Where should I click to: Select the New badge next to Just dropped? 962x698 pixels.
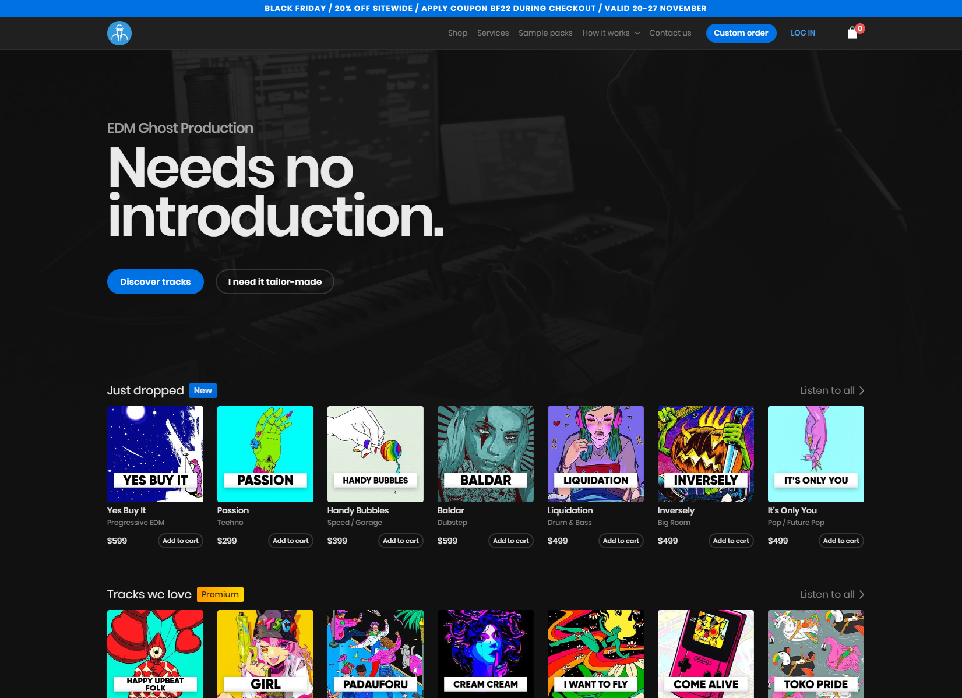[x=202, y=390]
